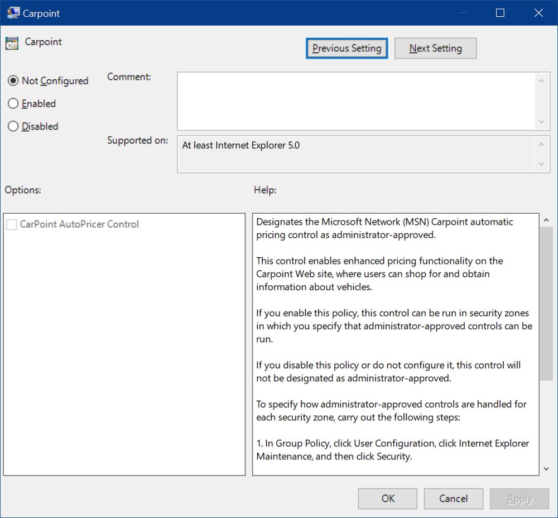Click Supported on scroll up arrow
This screenshot has height=518, width=558.
tap(541, 144)
